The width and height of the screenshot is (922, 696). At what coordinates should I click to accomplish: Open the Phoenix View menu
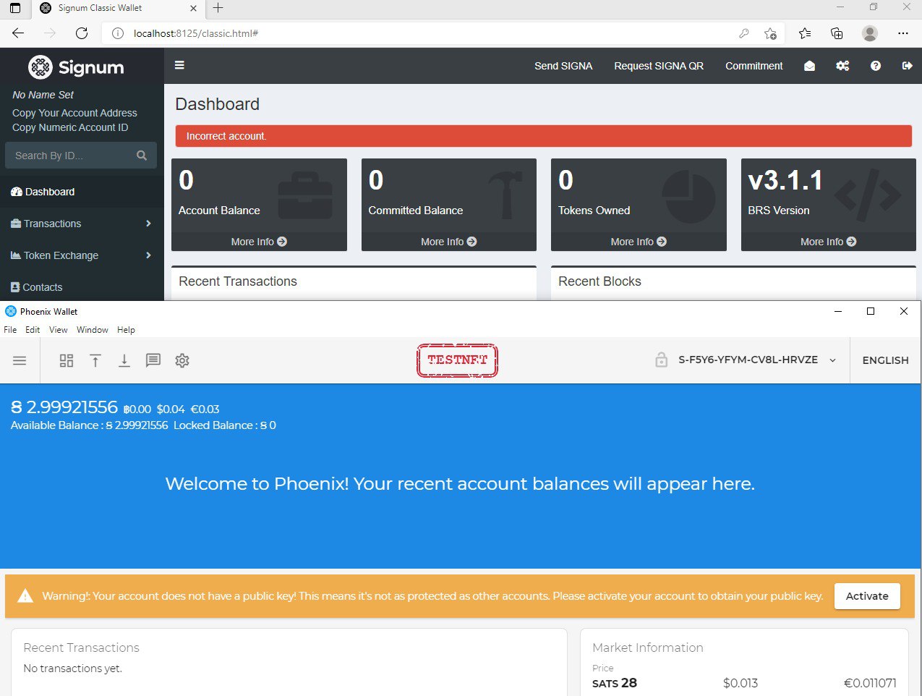58,330
